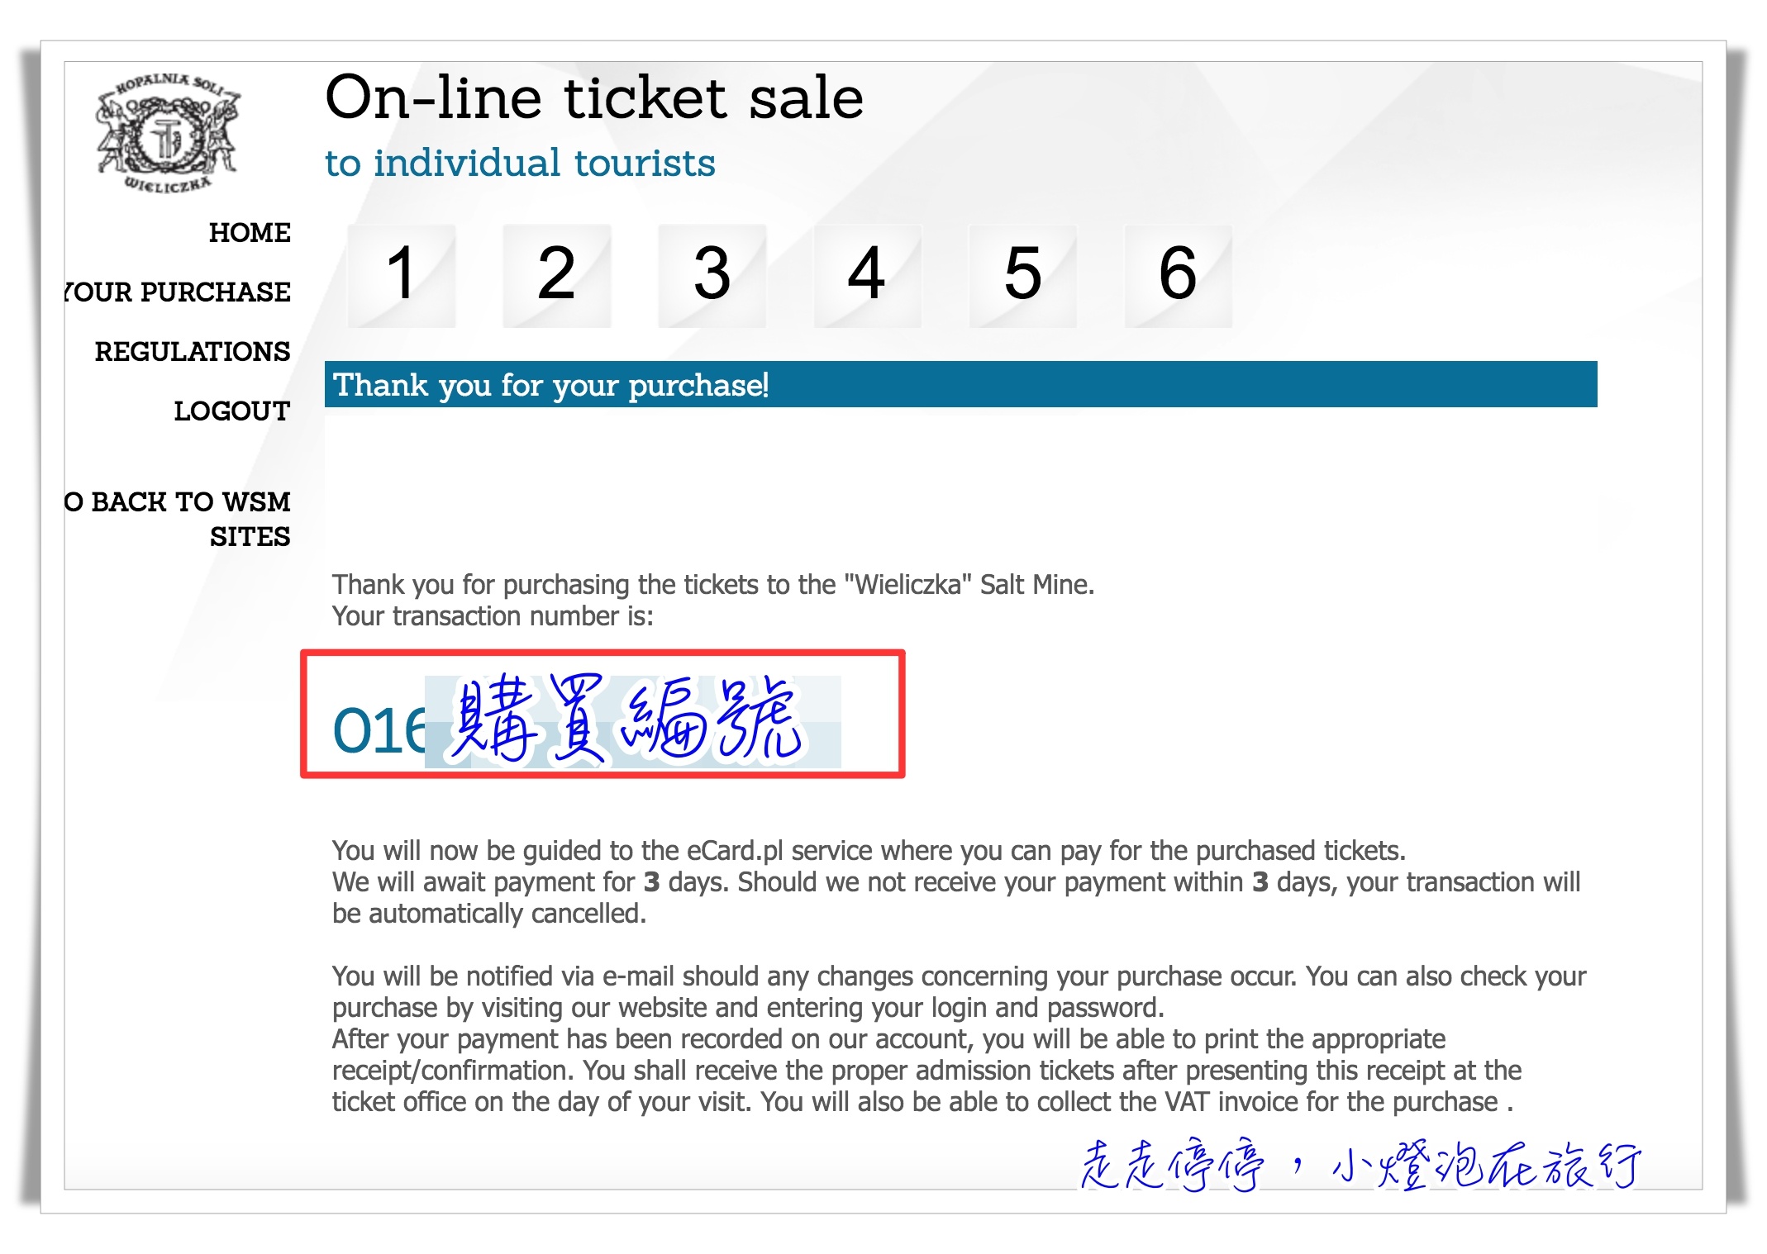Open the HOME menu link
The width and height of the screenshot is (1767, 1254).
pos(249,233)
